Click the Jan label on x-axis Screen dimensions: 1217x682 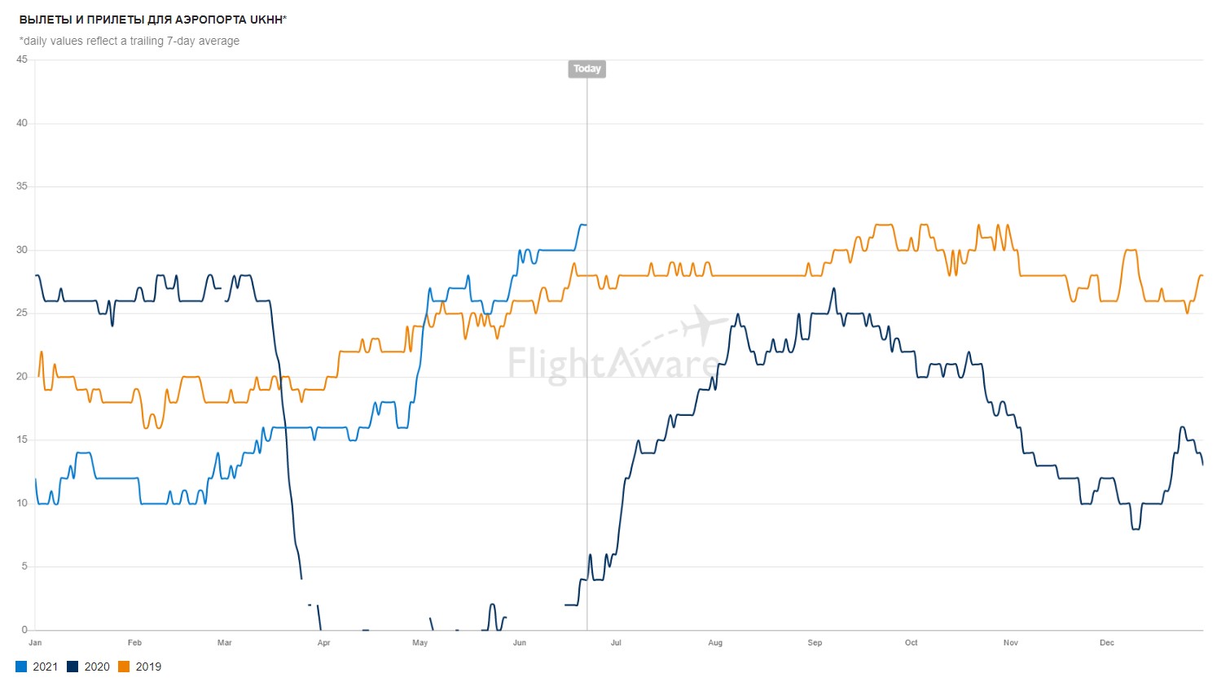[35, 643]
